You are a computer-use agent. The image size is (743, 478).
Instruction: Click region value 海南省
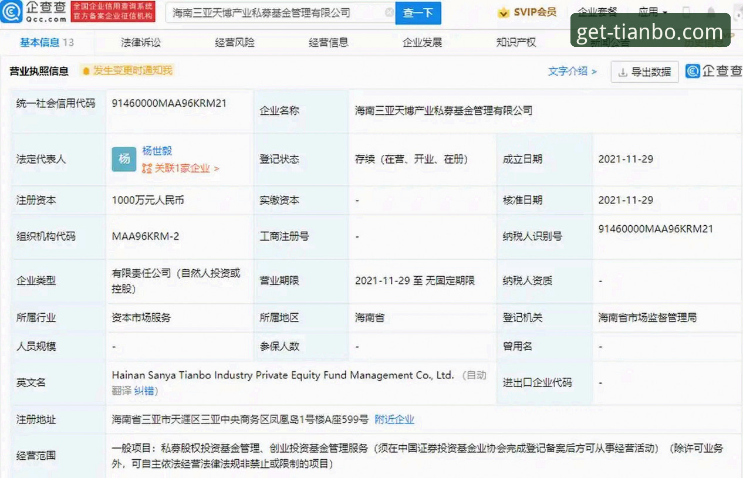(370, 317)
